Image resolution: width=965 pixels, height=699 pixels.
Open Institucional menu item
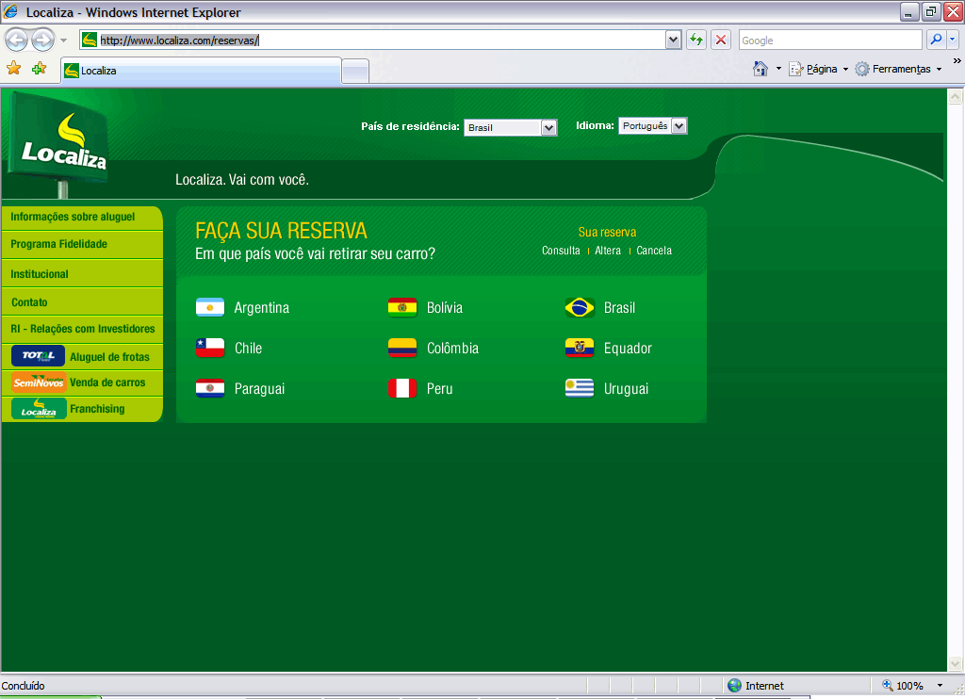click(82, 274)
